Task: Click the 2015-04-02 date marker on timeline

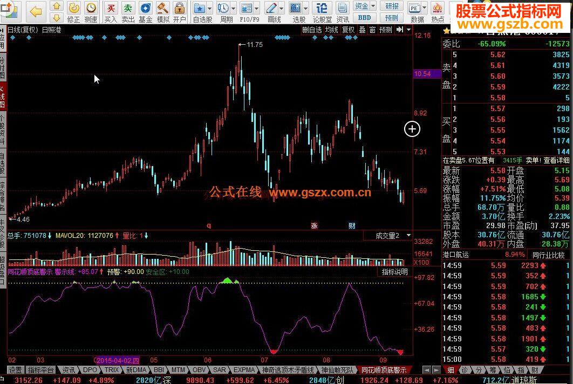Action: [117, 360]
